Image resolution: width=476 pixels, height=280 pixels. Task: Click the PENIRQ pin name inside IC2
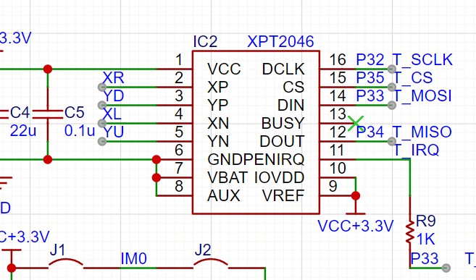click(274, 159)
